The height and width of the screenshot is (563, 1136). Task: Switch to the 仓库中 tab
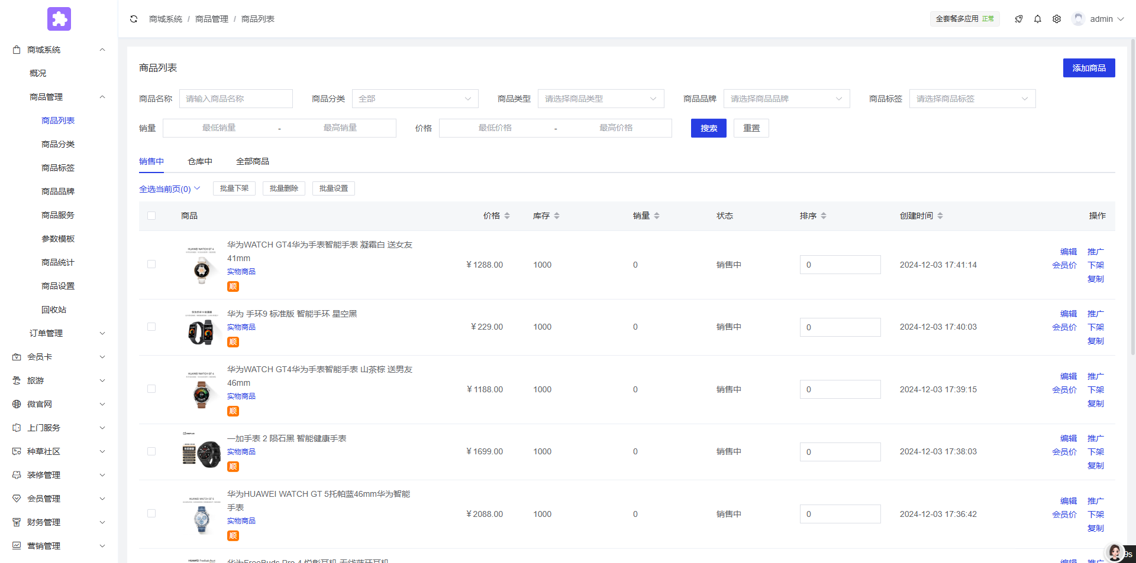[x=200, y=161]
